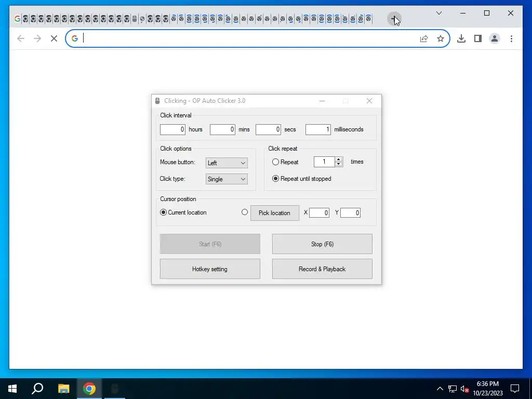This screenshot has height=399, width=532.
Task: Decrease repeat count with down arrow
Action: pyautogui.click(x=338, y=164)
